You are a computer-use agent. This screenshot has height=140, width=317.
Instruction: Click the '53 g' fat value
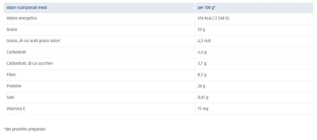(x=201, y=29)
